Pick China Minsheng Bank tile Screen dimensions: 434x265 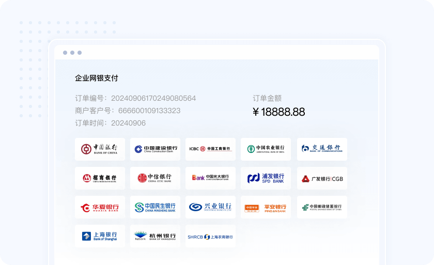(155, 207)
